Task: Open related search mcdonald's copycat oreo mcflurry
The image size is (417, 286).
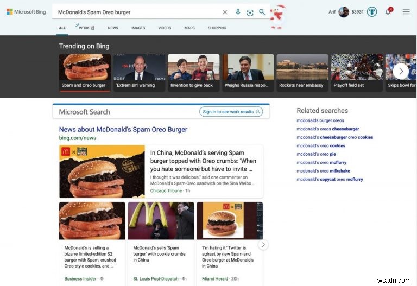Action: pos(330,180)
